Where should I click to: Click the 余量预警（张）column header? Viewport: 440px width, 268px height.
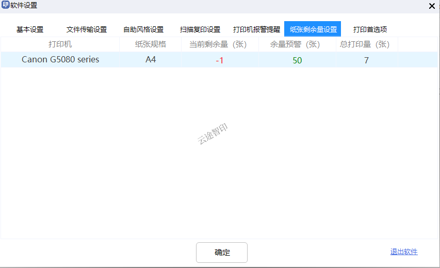coord(297,44)
